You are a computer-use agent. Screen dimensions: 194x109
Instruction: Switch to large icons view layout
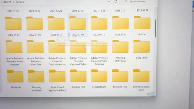153,94
